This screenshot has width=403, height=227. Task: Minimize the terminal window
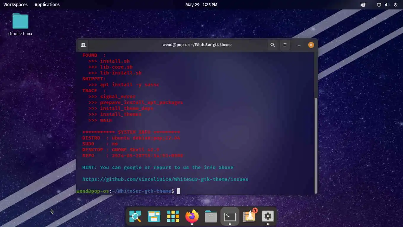pos(299,45)
